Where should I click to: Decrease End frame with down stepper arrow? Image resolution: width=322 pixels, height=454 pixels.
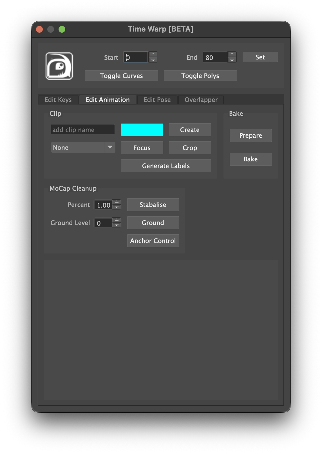click(232, 60)
